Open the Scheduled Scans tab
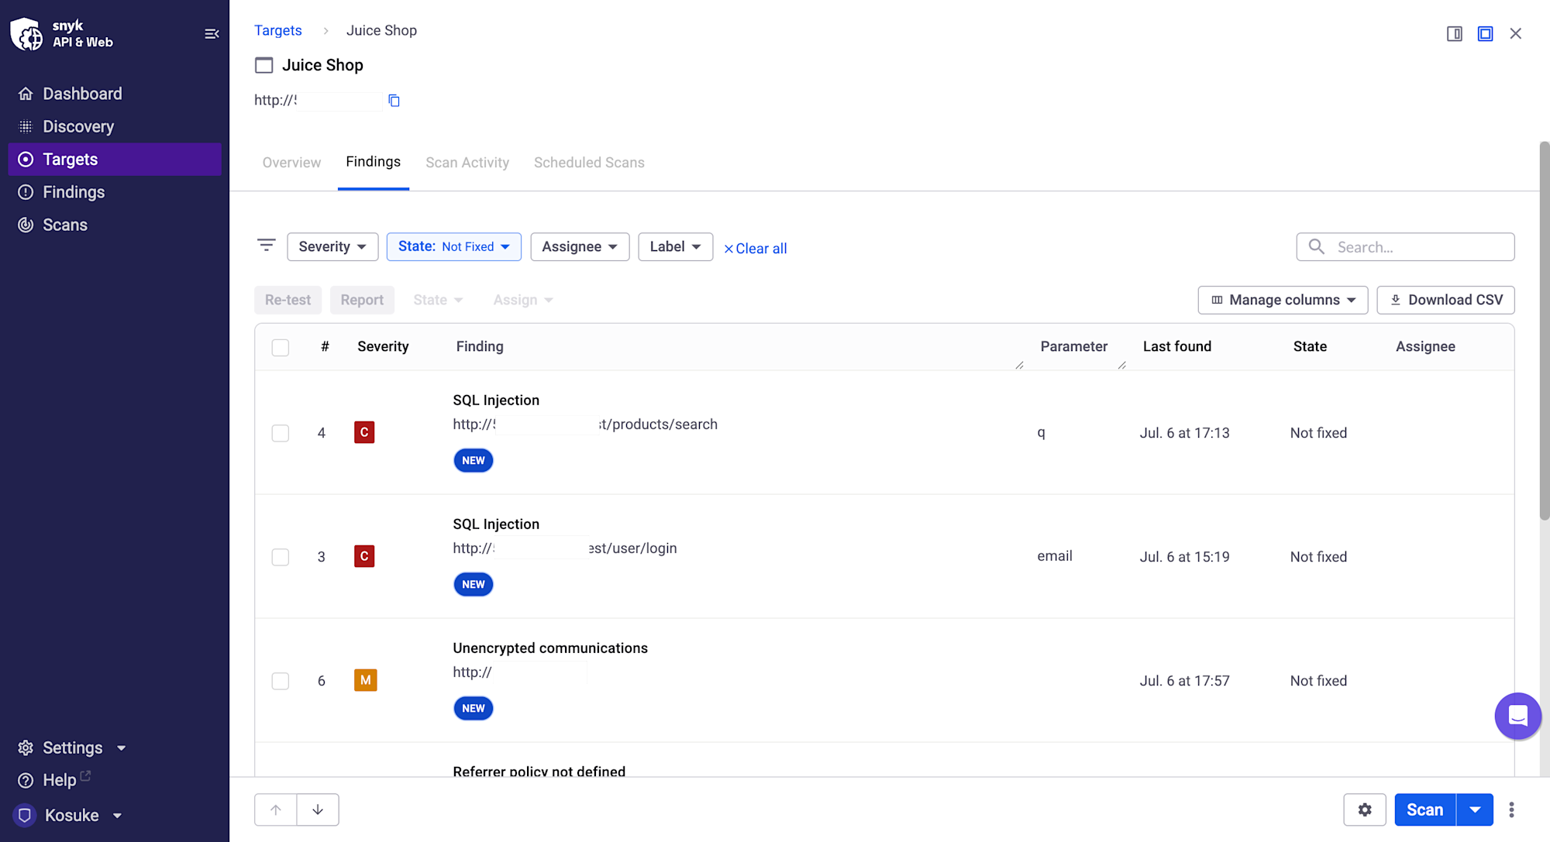1550x842 pixels. (x=589, y=163)
